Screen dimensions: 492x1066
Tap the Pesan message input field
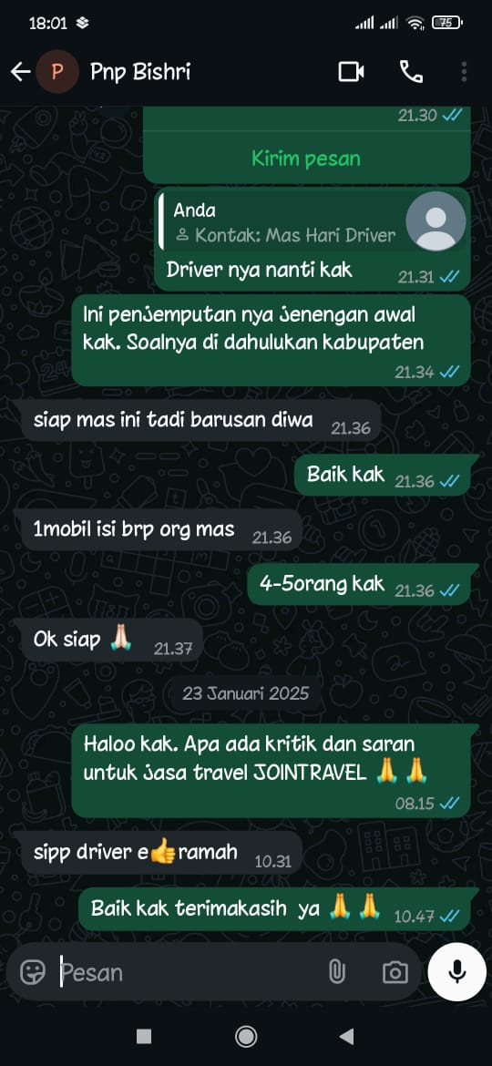tap(190, 972)
